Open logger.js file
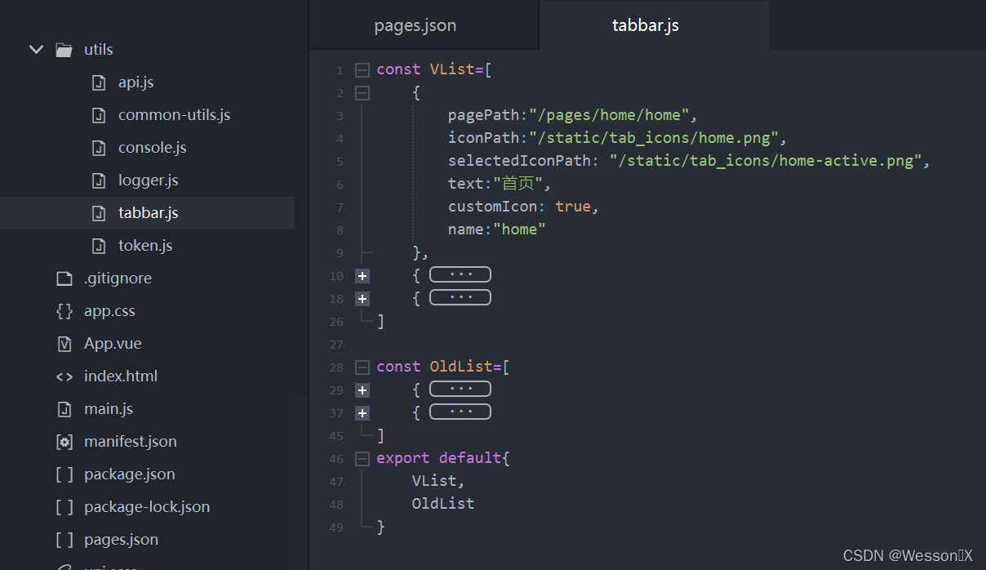The width and height of the screenshot is (986, 570). coord(148,180)
